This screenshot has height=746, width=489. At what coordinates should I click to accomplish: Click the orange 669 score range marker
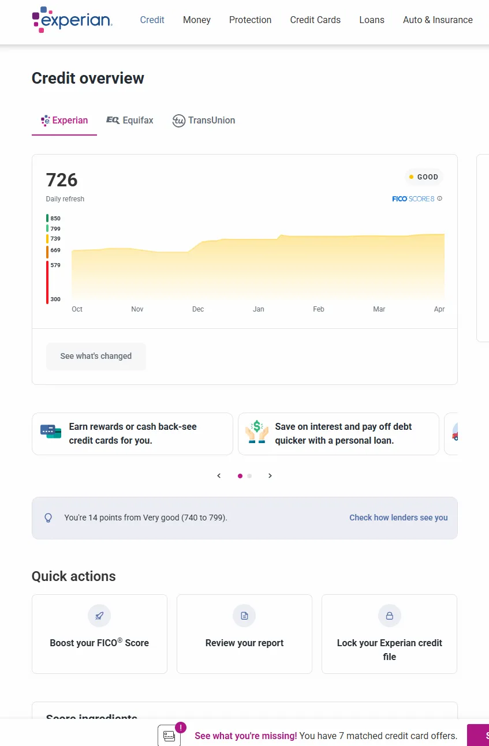(47, 252)
